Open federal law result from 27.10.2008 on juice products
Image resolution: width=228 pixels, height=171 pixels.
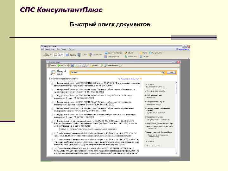pos(92,103)
